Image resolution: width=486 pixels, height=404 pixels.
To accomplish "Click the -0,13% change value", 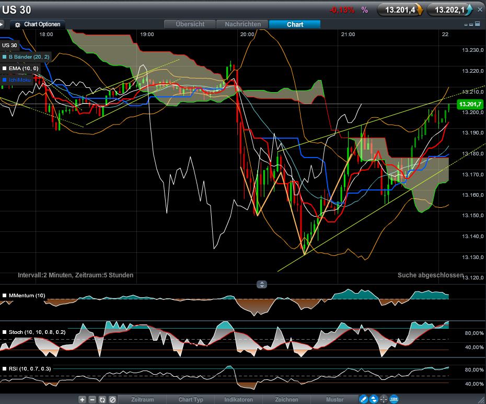I will (x=342, y=10).
